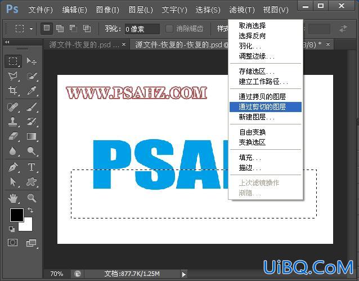Open the 滤镜(T) menu
Image resolution: width=359 pixels, height=281 pixels.
click(242, 10)
